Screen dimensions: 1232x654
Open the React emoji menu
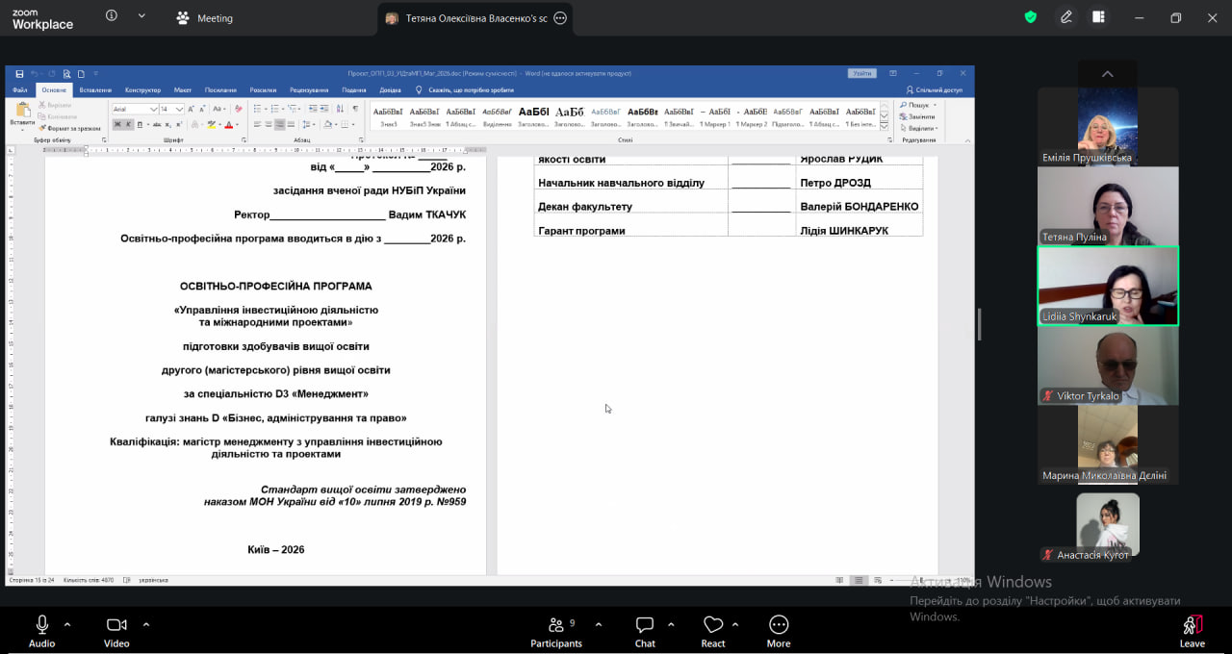713,630
